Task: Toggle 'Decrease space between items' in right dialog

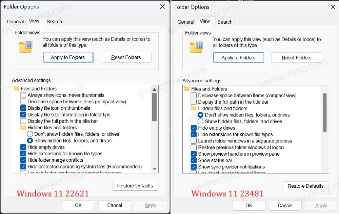Action: point(194,96)
